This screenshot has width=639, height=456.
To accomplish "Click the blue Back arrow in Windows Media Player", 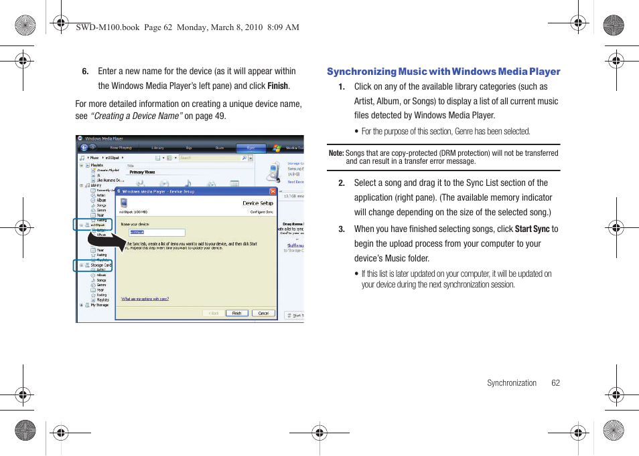I will tap(84, 148).
